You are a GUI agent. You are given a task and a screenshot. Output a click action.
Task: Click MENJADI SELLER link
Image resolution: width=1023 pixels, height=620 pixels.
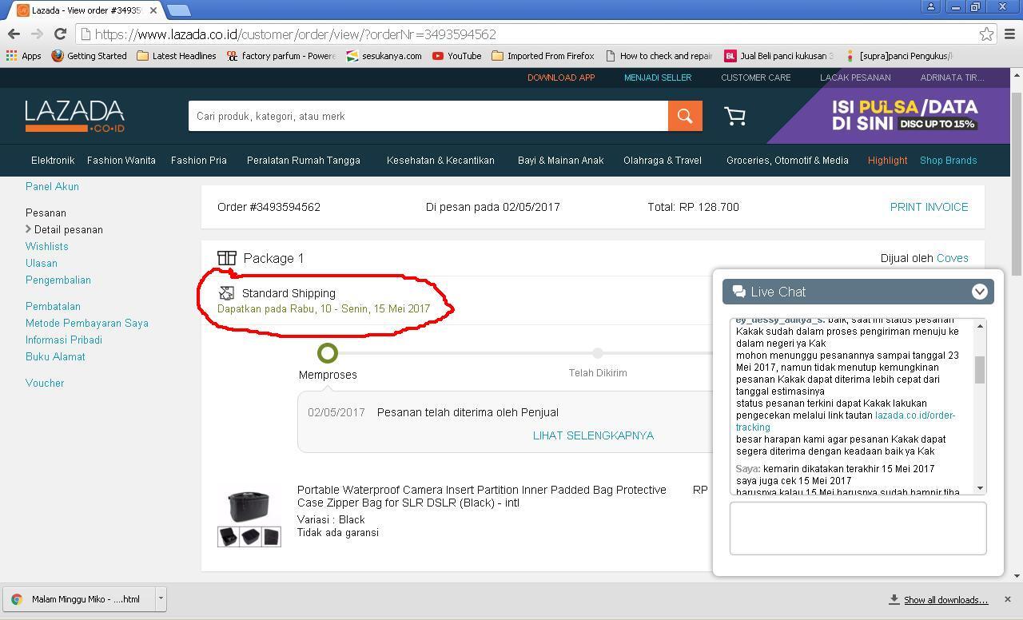coord(658,77)
